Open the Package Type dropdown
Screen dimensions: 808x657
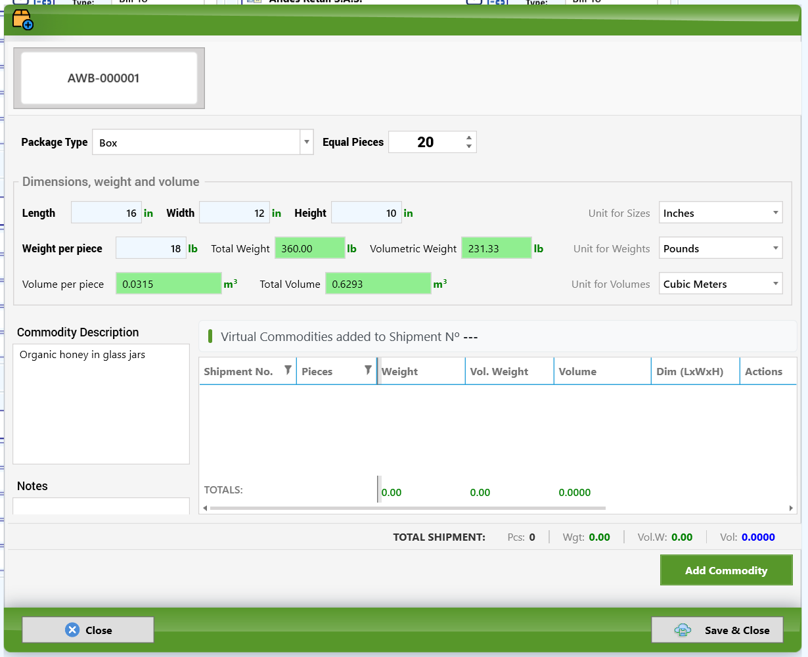click(x=306, y=142)
